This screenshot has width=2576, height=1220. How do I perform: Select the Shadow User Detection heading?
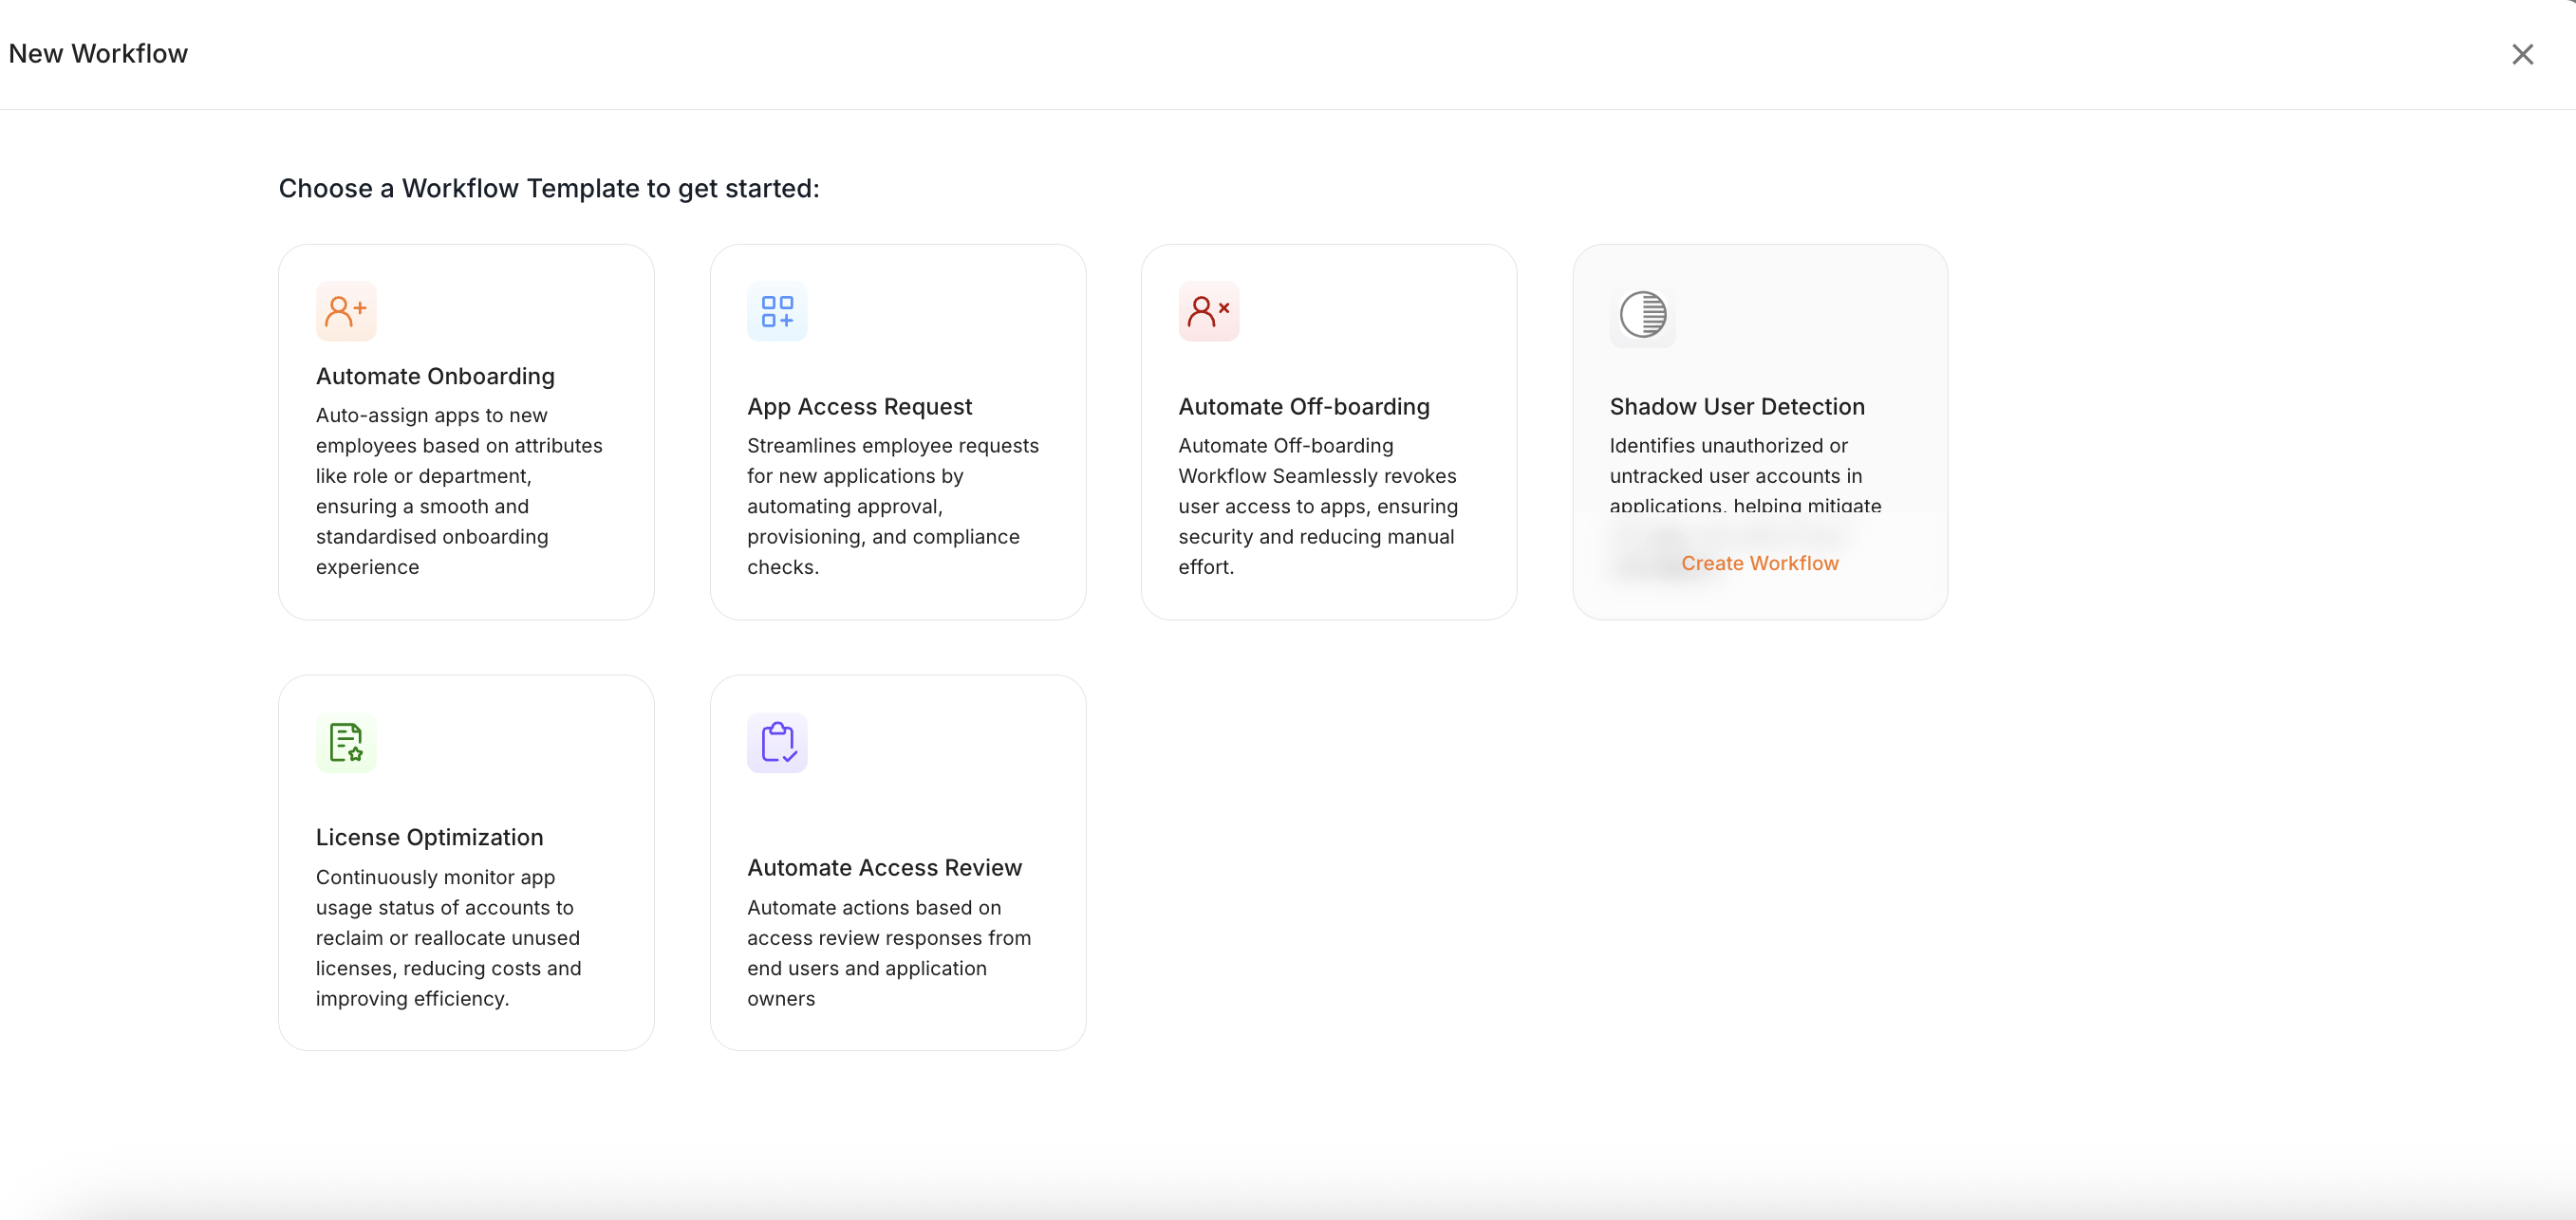[x=1736, y=407]
